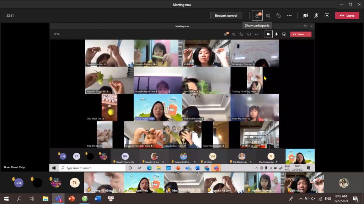Select Đoàn Thanh Thủy's video tile in the grid
Viewport: 364px width, 204px height.
point(158,108)
